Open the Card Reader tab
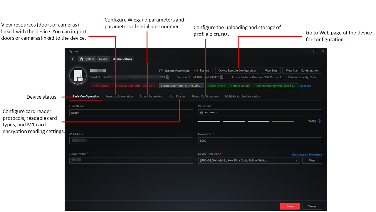Screen dimensions: 376x212 click(177, 97)
